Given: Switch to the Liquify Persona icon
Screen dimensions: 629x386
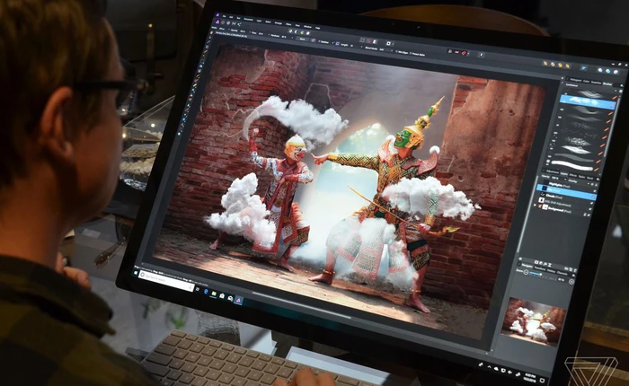Looking at the screenshot, I should pyautogui.click(x=223, y=22).
